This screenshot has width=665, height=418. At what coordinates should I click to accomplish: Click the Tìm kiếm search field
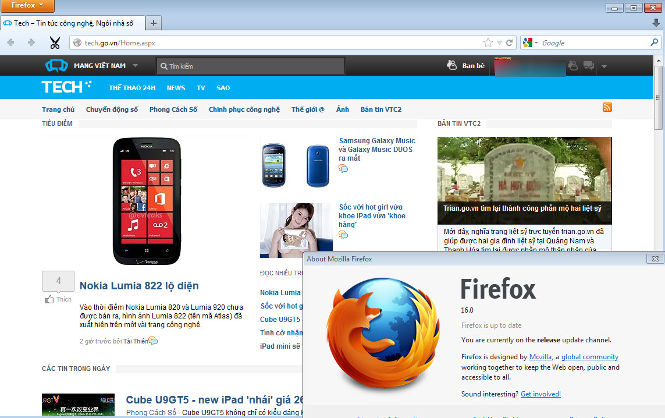[x=250, y=66]
